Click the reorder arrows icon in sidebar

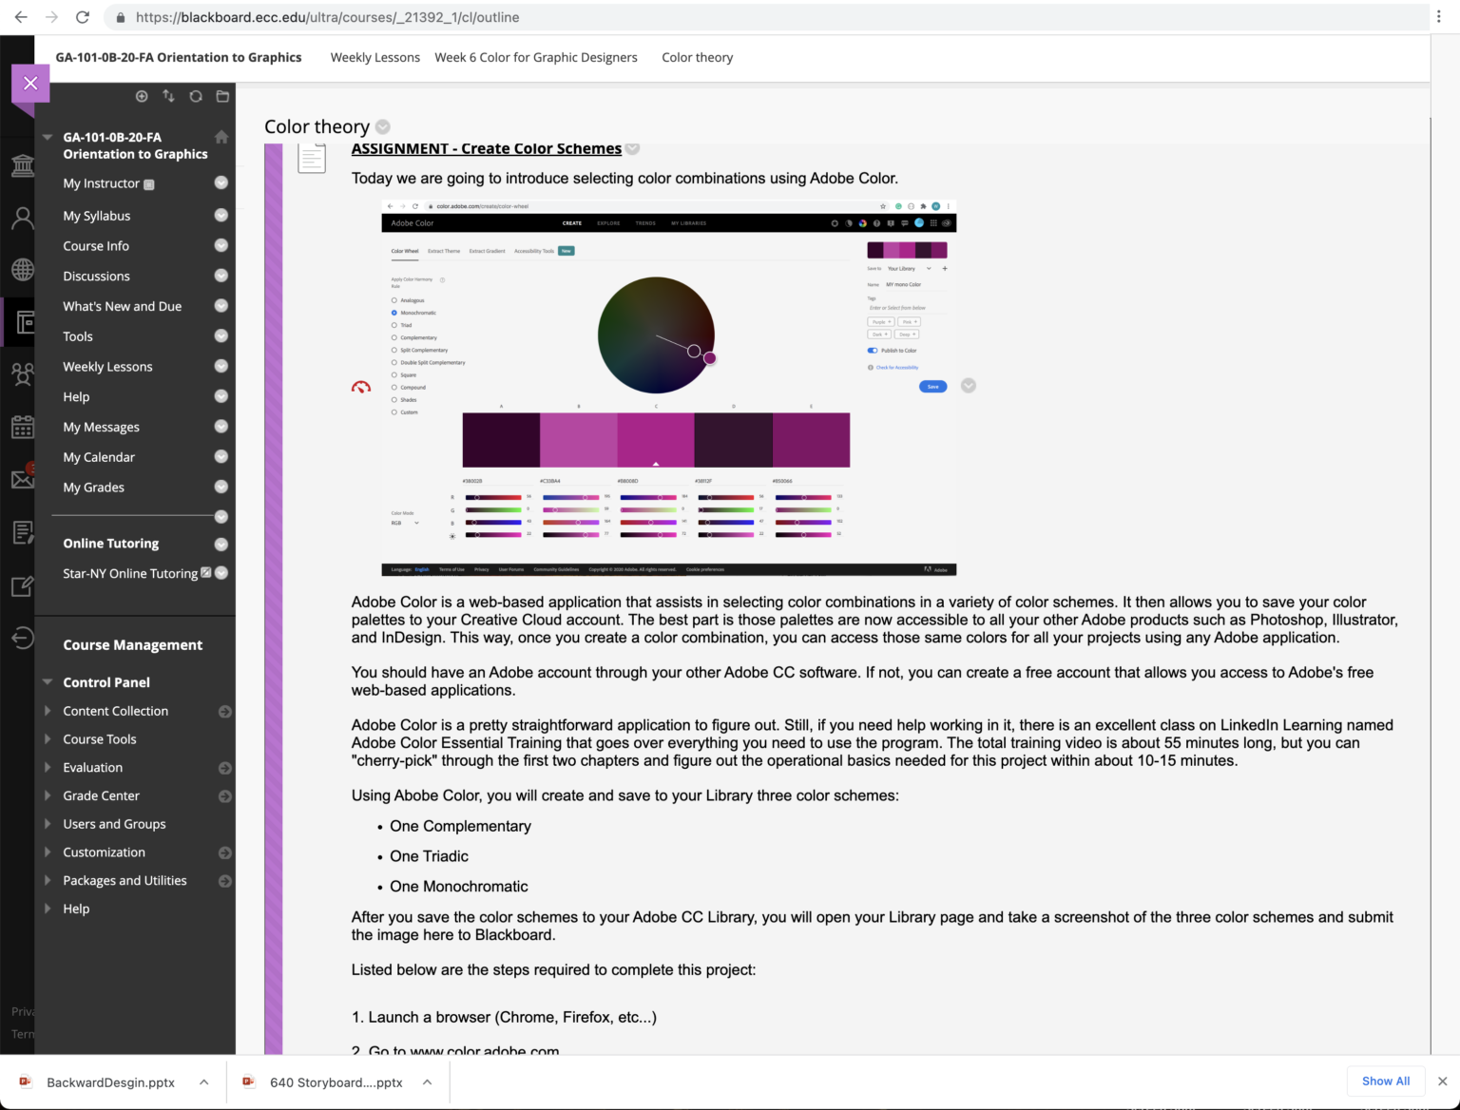pos(168,96)
